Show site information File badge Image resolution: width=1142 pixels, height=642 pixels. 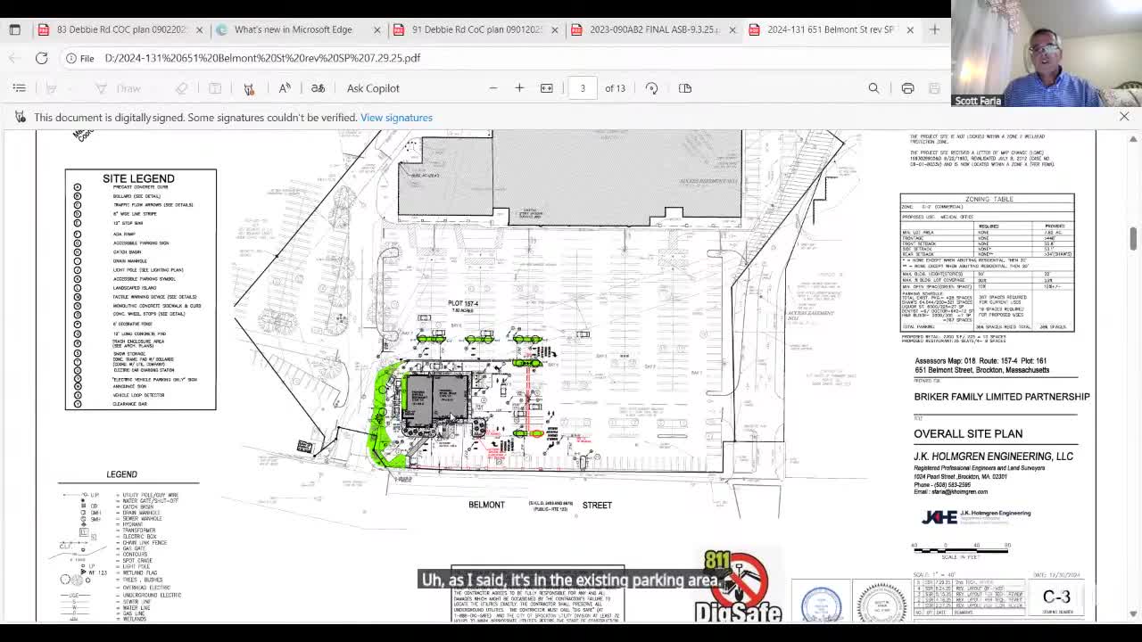point(79,58)
